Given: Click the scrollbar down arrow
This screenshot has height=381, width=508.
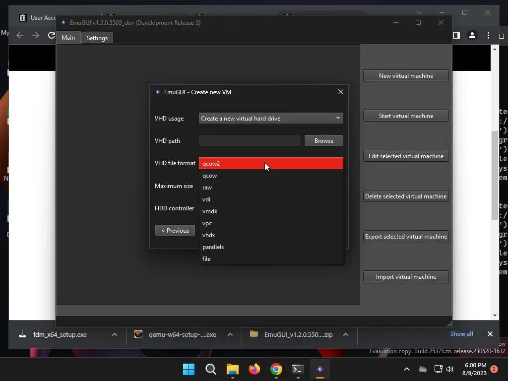Looking at the screenshot, I should click(x=495, y=315).
